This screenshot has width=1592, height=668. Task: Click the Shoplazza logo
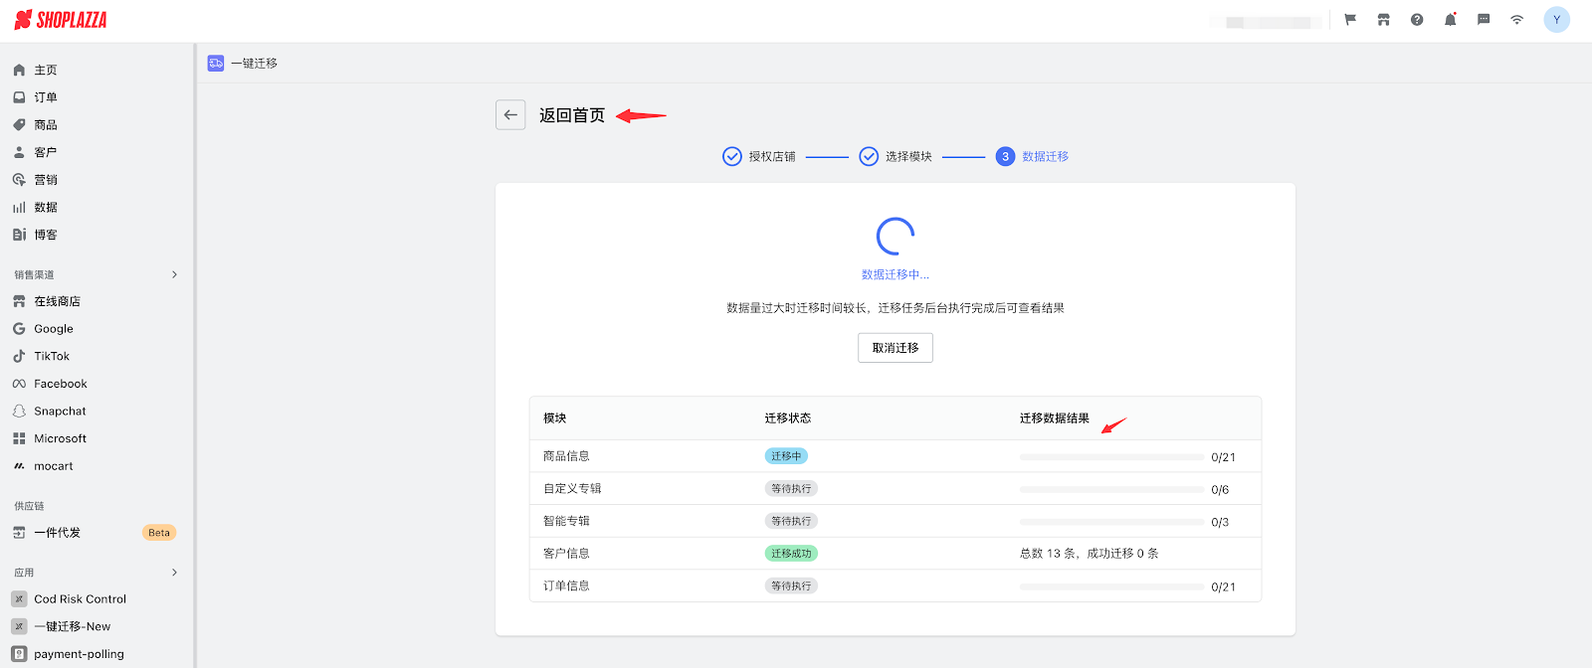pos(61,20)
